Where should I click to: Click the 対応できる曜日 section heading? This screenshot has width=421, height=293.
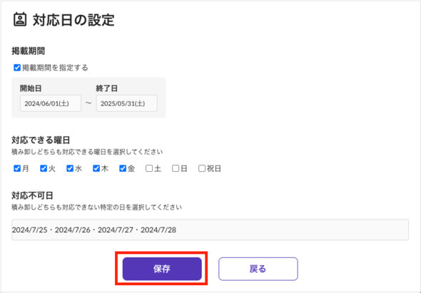(41, 140)
